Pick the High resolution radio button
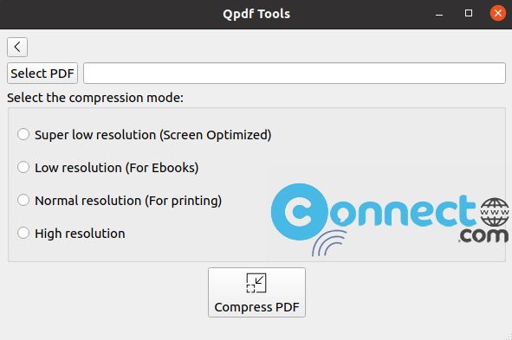 (x=23, y=233)
